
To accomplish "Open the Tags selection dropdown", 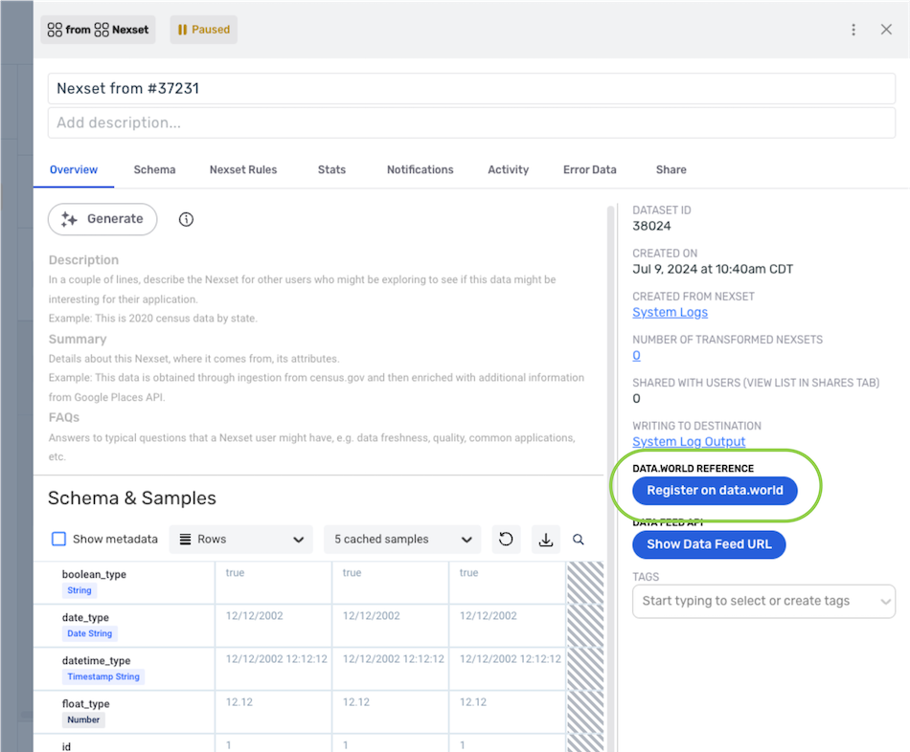I will [x=763, y=601].
